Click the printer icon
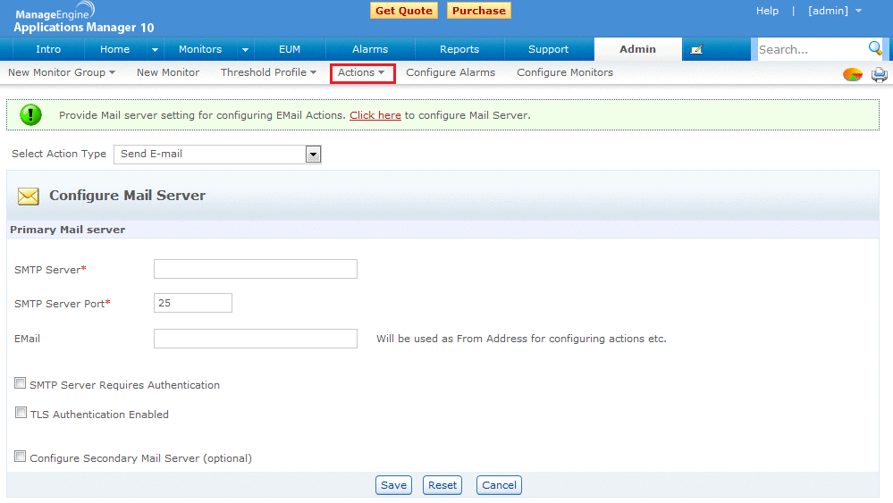893x503 pixels. (880, 74)
